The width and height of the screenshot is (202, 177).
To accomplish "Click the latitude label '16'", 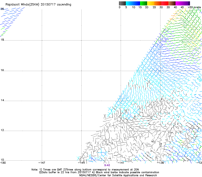I will pos(2,70).
